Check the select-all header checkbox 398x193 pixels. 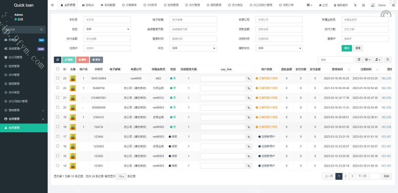tap(58, 69)
